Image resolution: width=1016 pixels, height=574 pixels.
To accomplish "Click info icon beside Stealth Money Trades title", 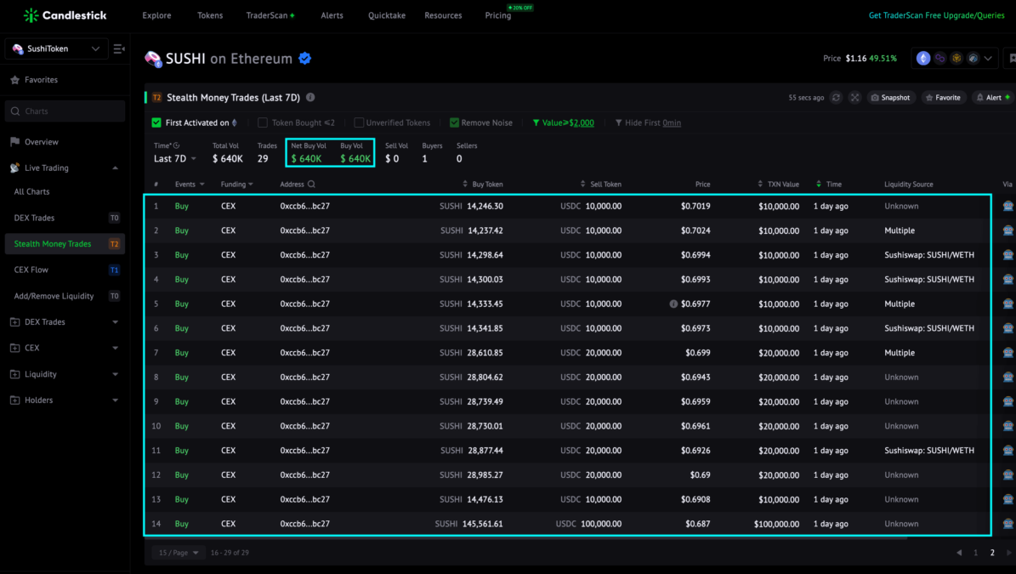I will (310, 97).
